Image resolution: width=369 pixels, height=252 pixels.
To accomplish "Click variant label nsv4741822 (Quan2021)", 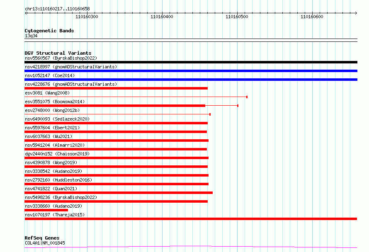I will pyautogui.click(x=51, y=189).
